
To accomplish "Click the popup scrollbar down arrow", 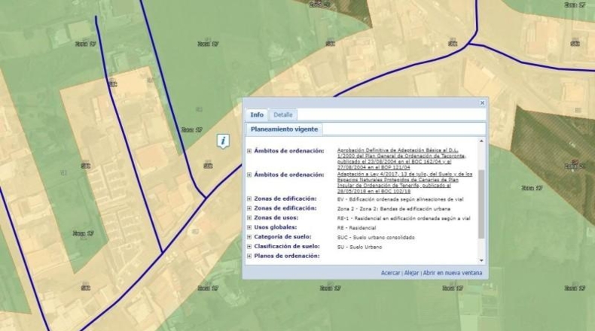I will click(481, 260).
